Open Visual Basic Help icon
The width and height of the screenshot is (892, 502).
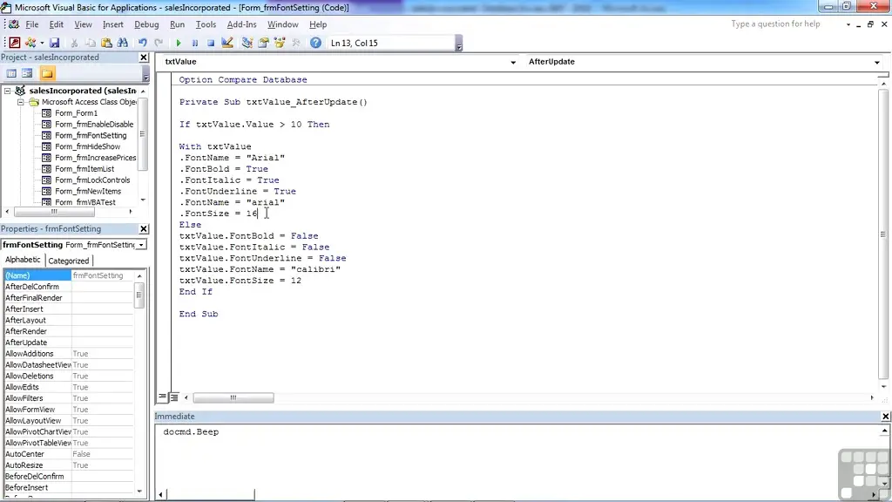[315, 43]
